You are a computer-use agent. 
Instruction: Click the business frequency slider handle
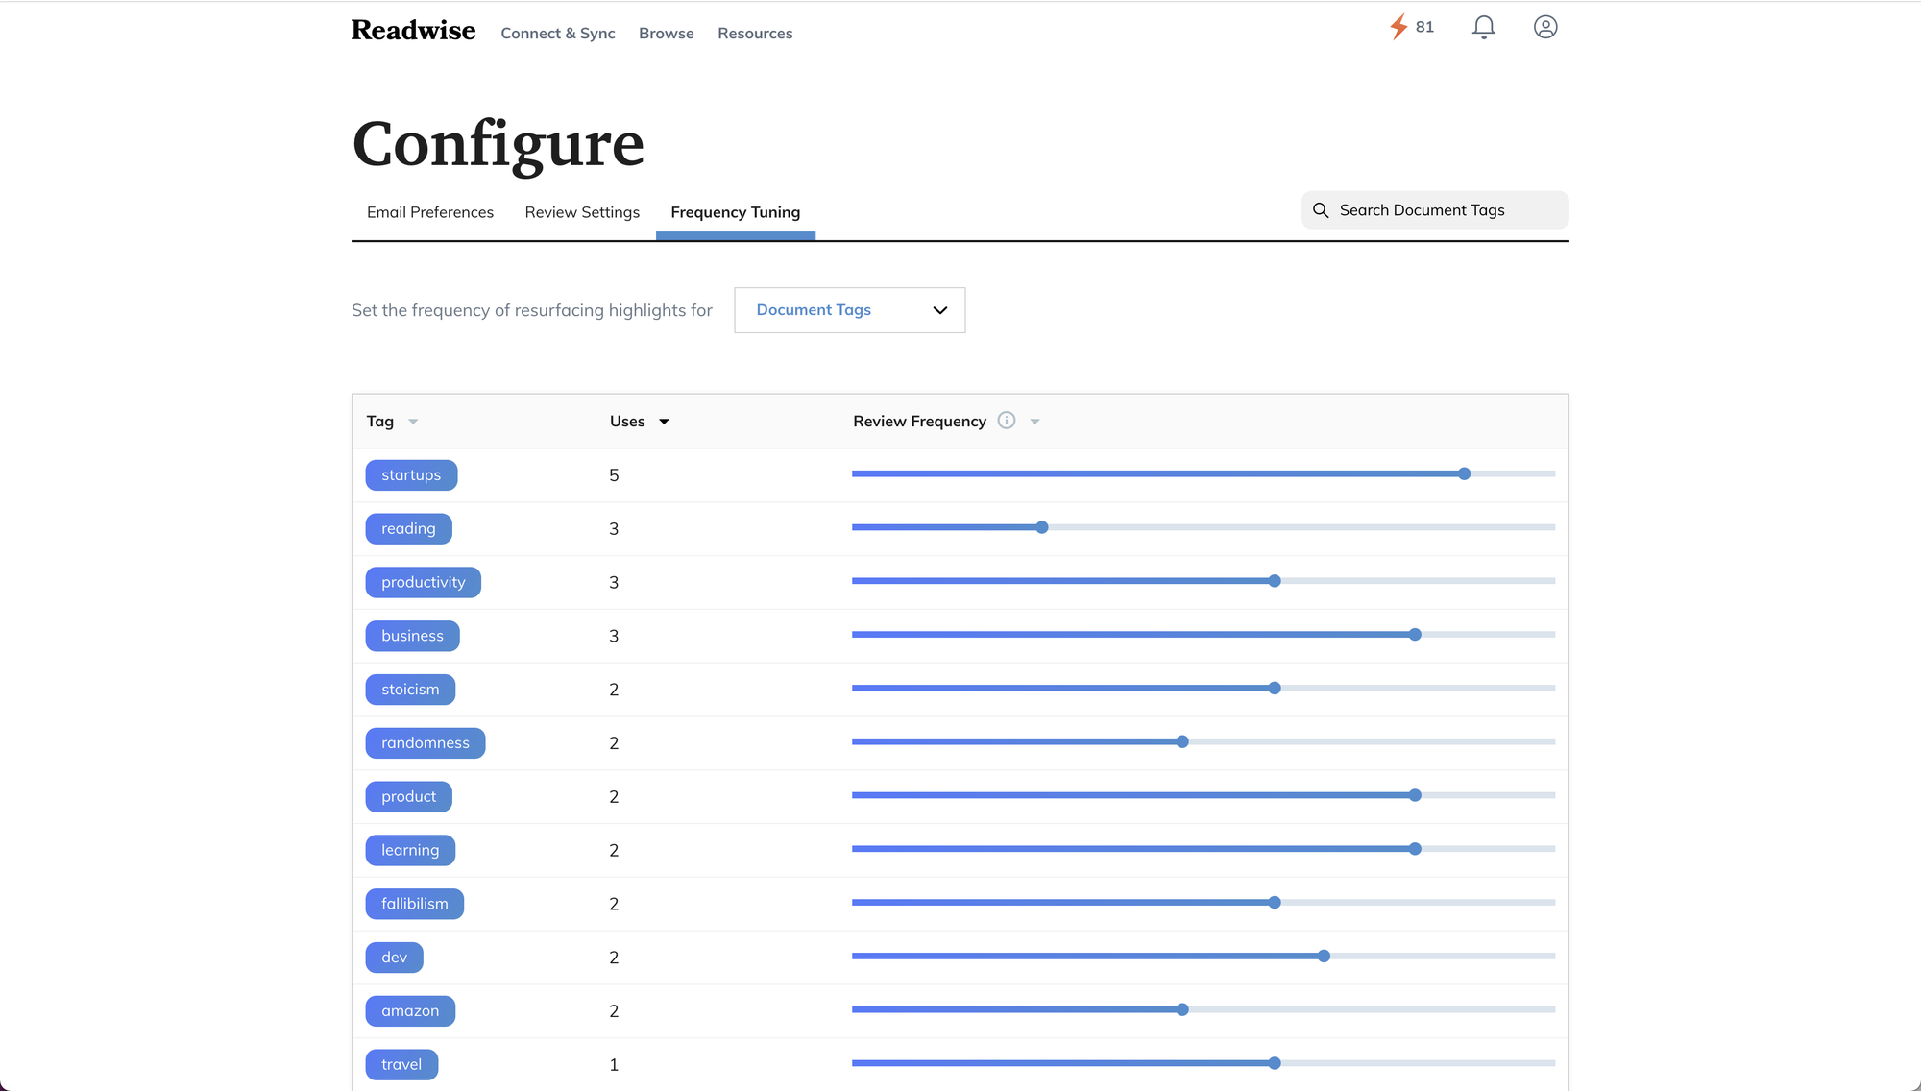pos(1416,635)
